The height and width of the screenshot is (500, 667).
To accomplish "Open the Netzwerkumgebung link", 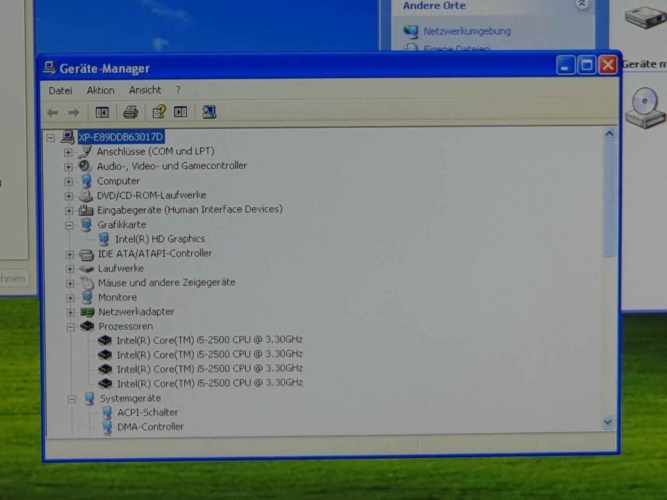I will [x=466, y=31].
